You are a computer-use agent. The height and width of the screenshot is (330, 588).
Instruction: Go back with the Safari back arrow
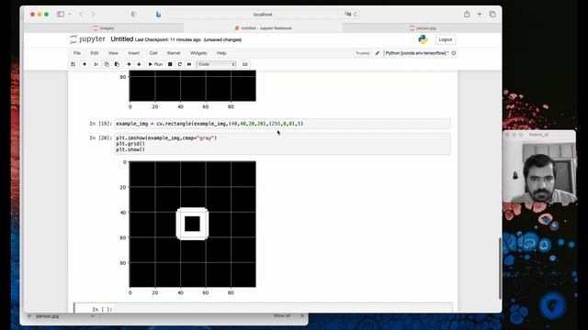81,15
